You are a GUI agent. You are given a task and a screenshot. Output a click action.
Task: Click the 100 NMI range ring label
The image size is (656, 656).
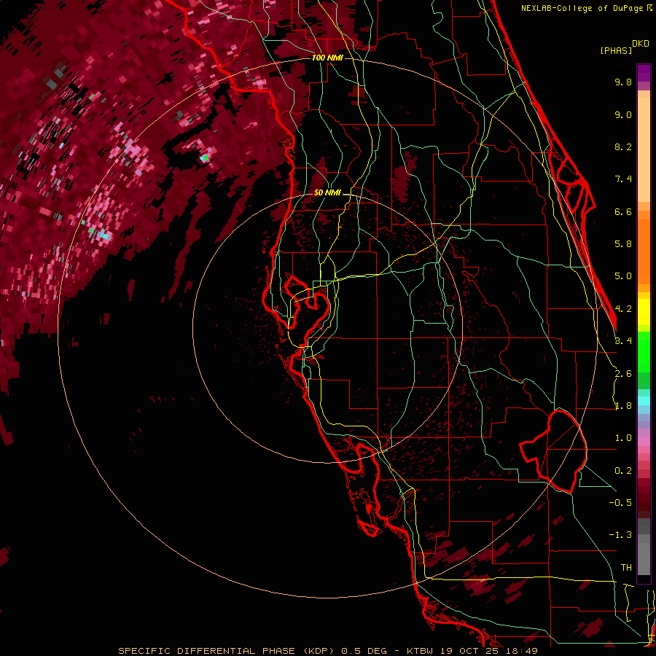click(327, 58)
